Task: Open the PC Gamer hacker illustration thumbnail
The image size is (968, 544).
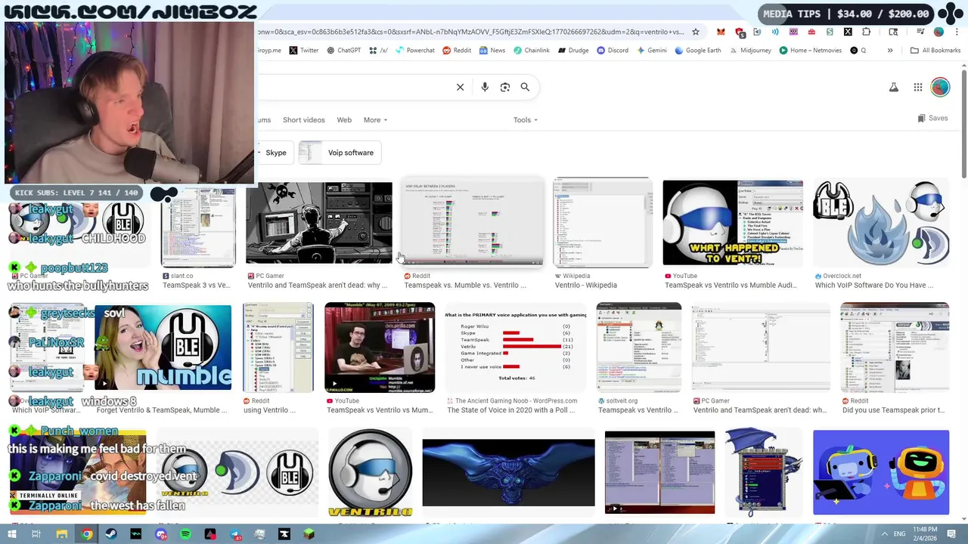Action: pyautogui.click(x=319, y=223)
